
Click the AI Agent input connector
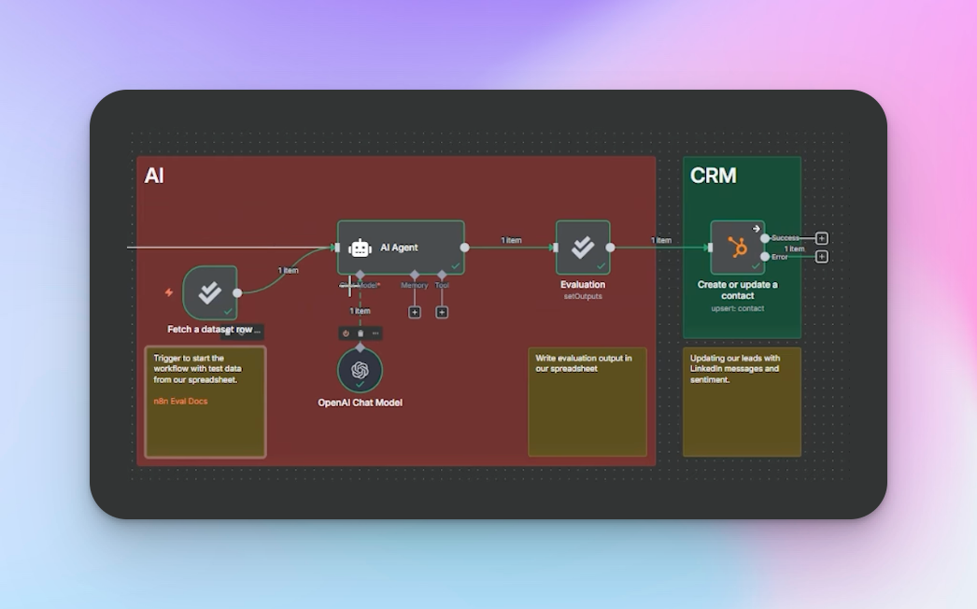337,248
